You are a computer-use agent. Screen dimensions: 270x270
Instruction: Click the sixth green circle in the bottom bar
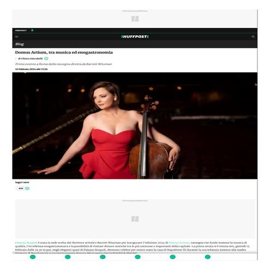coord(208,257)
